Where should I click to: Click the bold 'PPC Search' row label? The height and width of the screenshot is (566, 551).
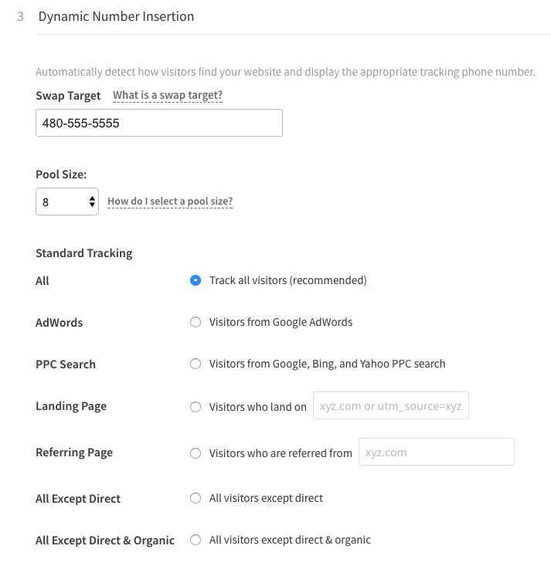(66, 364)
